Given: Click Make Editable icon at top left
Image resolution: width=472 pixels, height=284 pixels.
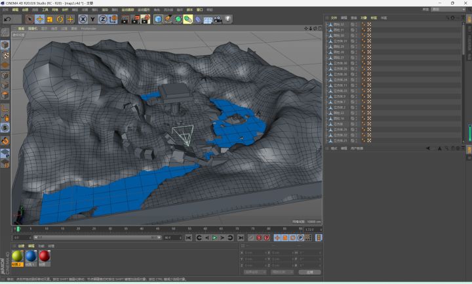Looking at the screenshot, I should click(5, 32).
